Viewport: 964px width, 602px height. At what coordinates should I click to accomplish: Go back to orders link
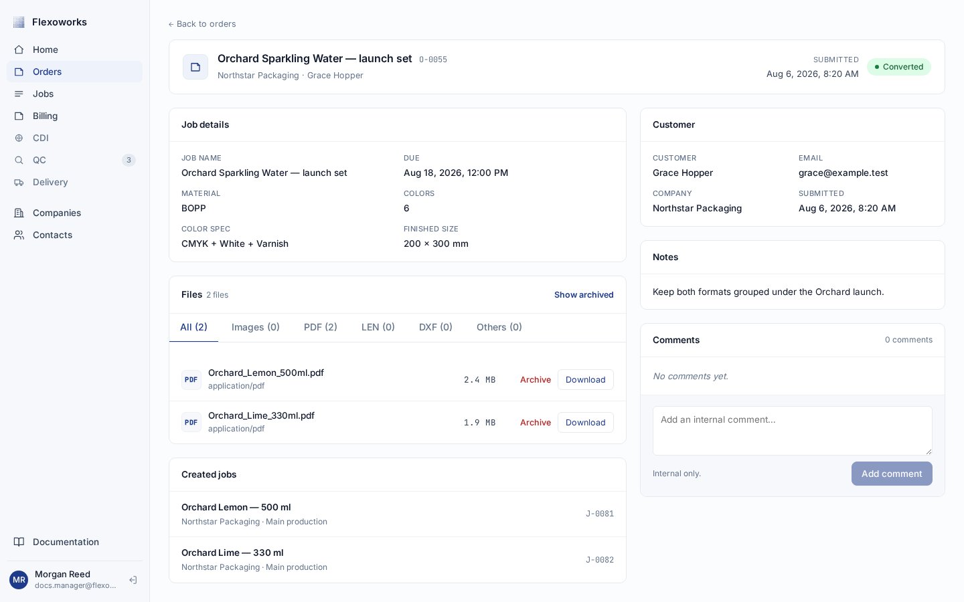[x=202, y=24]
